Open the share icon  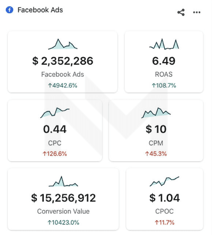181,12
